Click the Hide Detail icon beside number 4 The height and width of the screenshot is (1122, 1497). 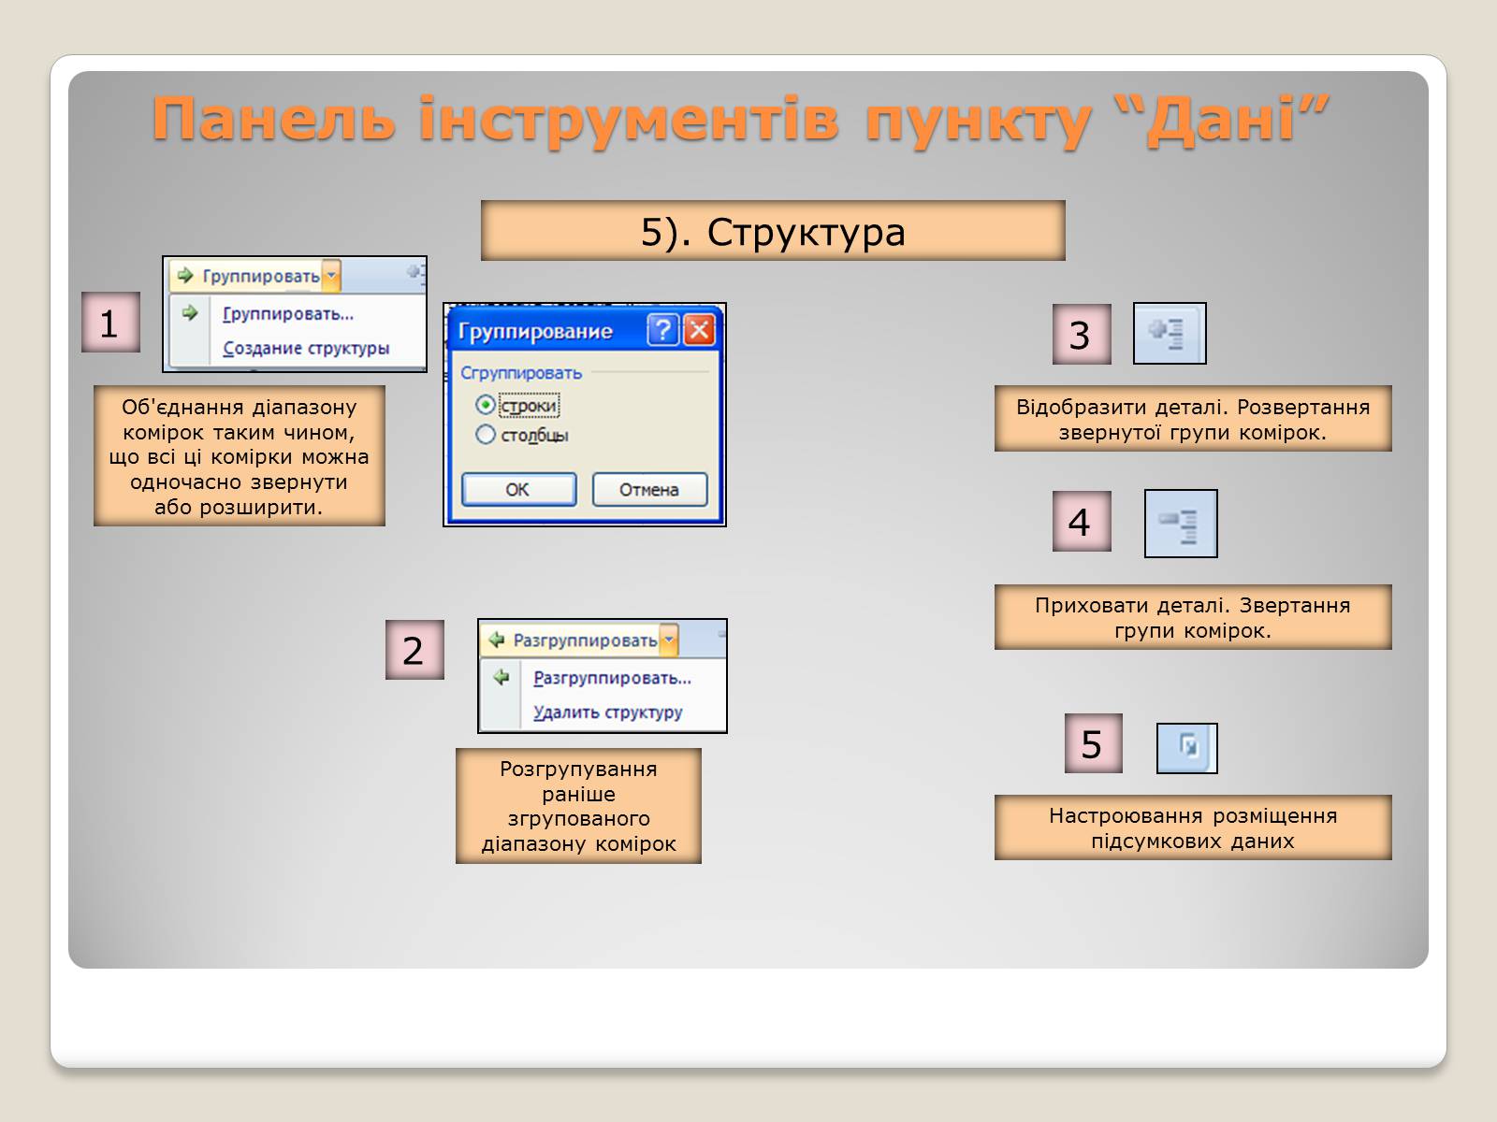pyautogui.click(x=1180, y=524)
